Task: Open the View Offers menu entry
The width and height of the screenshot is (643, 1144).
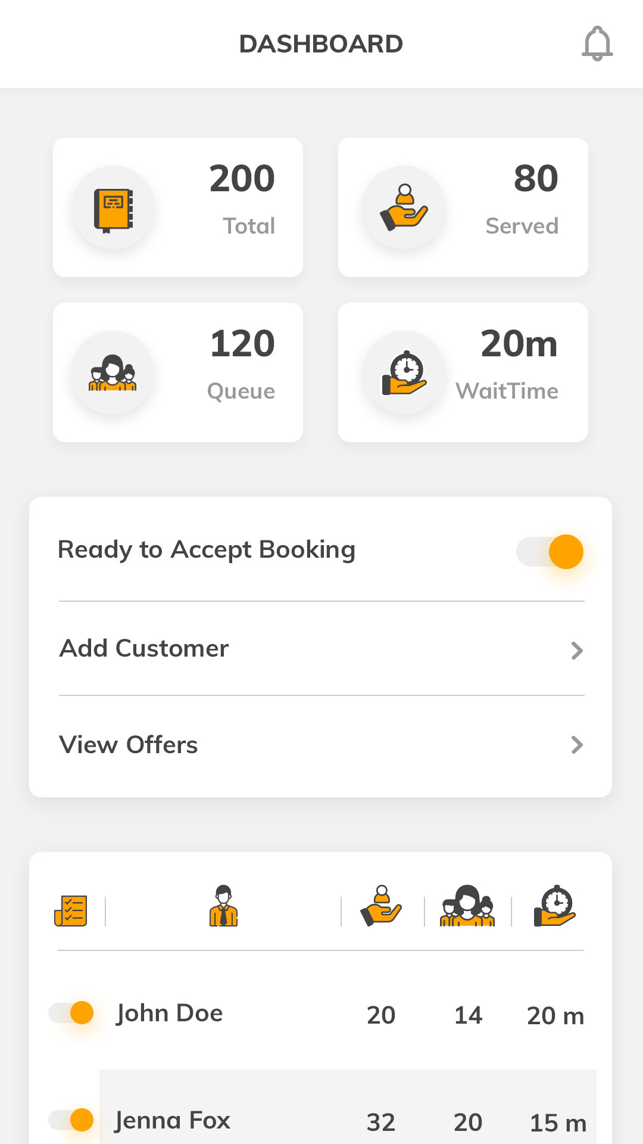Action: click(x=129, y=745)
